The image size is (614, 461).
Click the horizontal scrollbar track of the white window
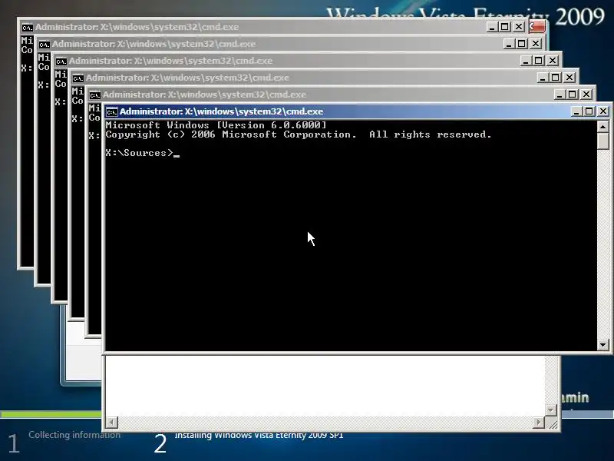coord(325,422)
